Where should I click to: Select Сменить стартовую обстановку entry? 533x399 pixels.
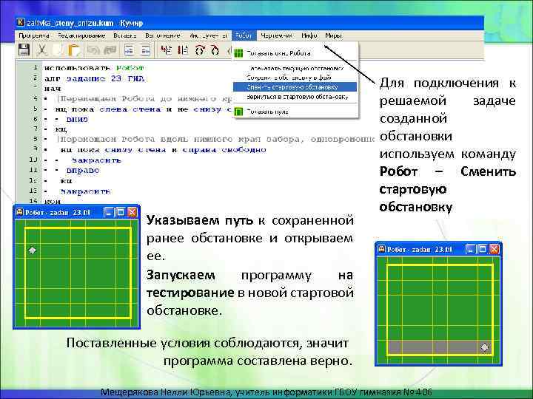pyautogui.click(x=295, y=87)
